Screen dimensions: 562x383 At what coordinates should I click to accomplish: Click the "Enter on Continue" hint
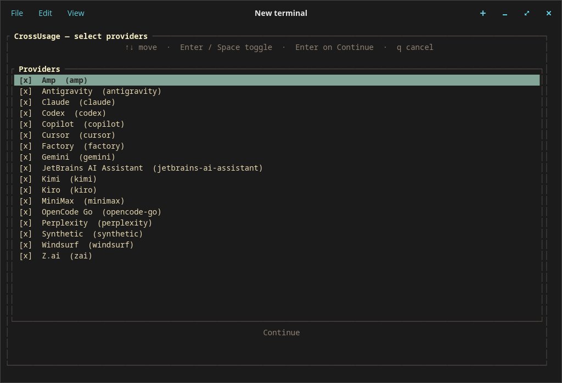pyautogui.click(x=334, y=47)
